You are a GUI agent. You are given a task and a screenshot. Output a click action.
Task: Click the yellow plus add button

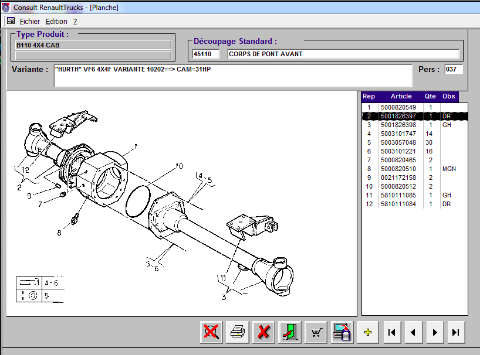pyautogui.click(x=368, y=332)
